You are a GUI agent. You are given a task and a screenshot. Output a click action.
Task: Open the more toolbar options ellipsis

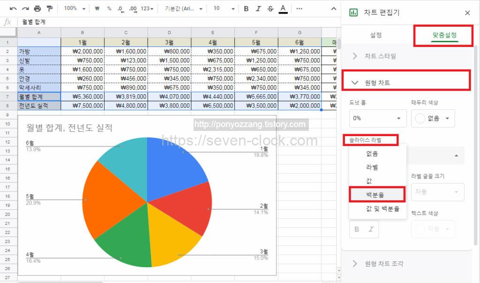pyautogui.click(x=300, y=8)
